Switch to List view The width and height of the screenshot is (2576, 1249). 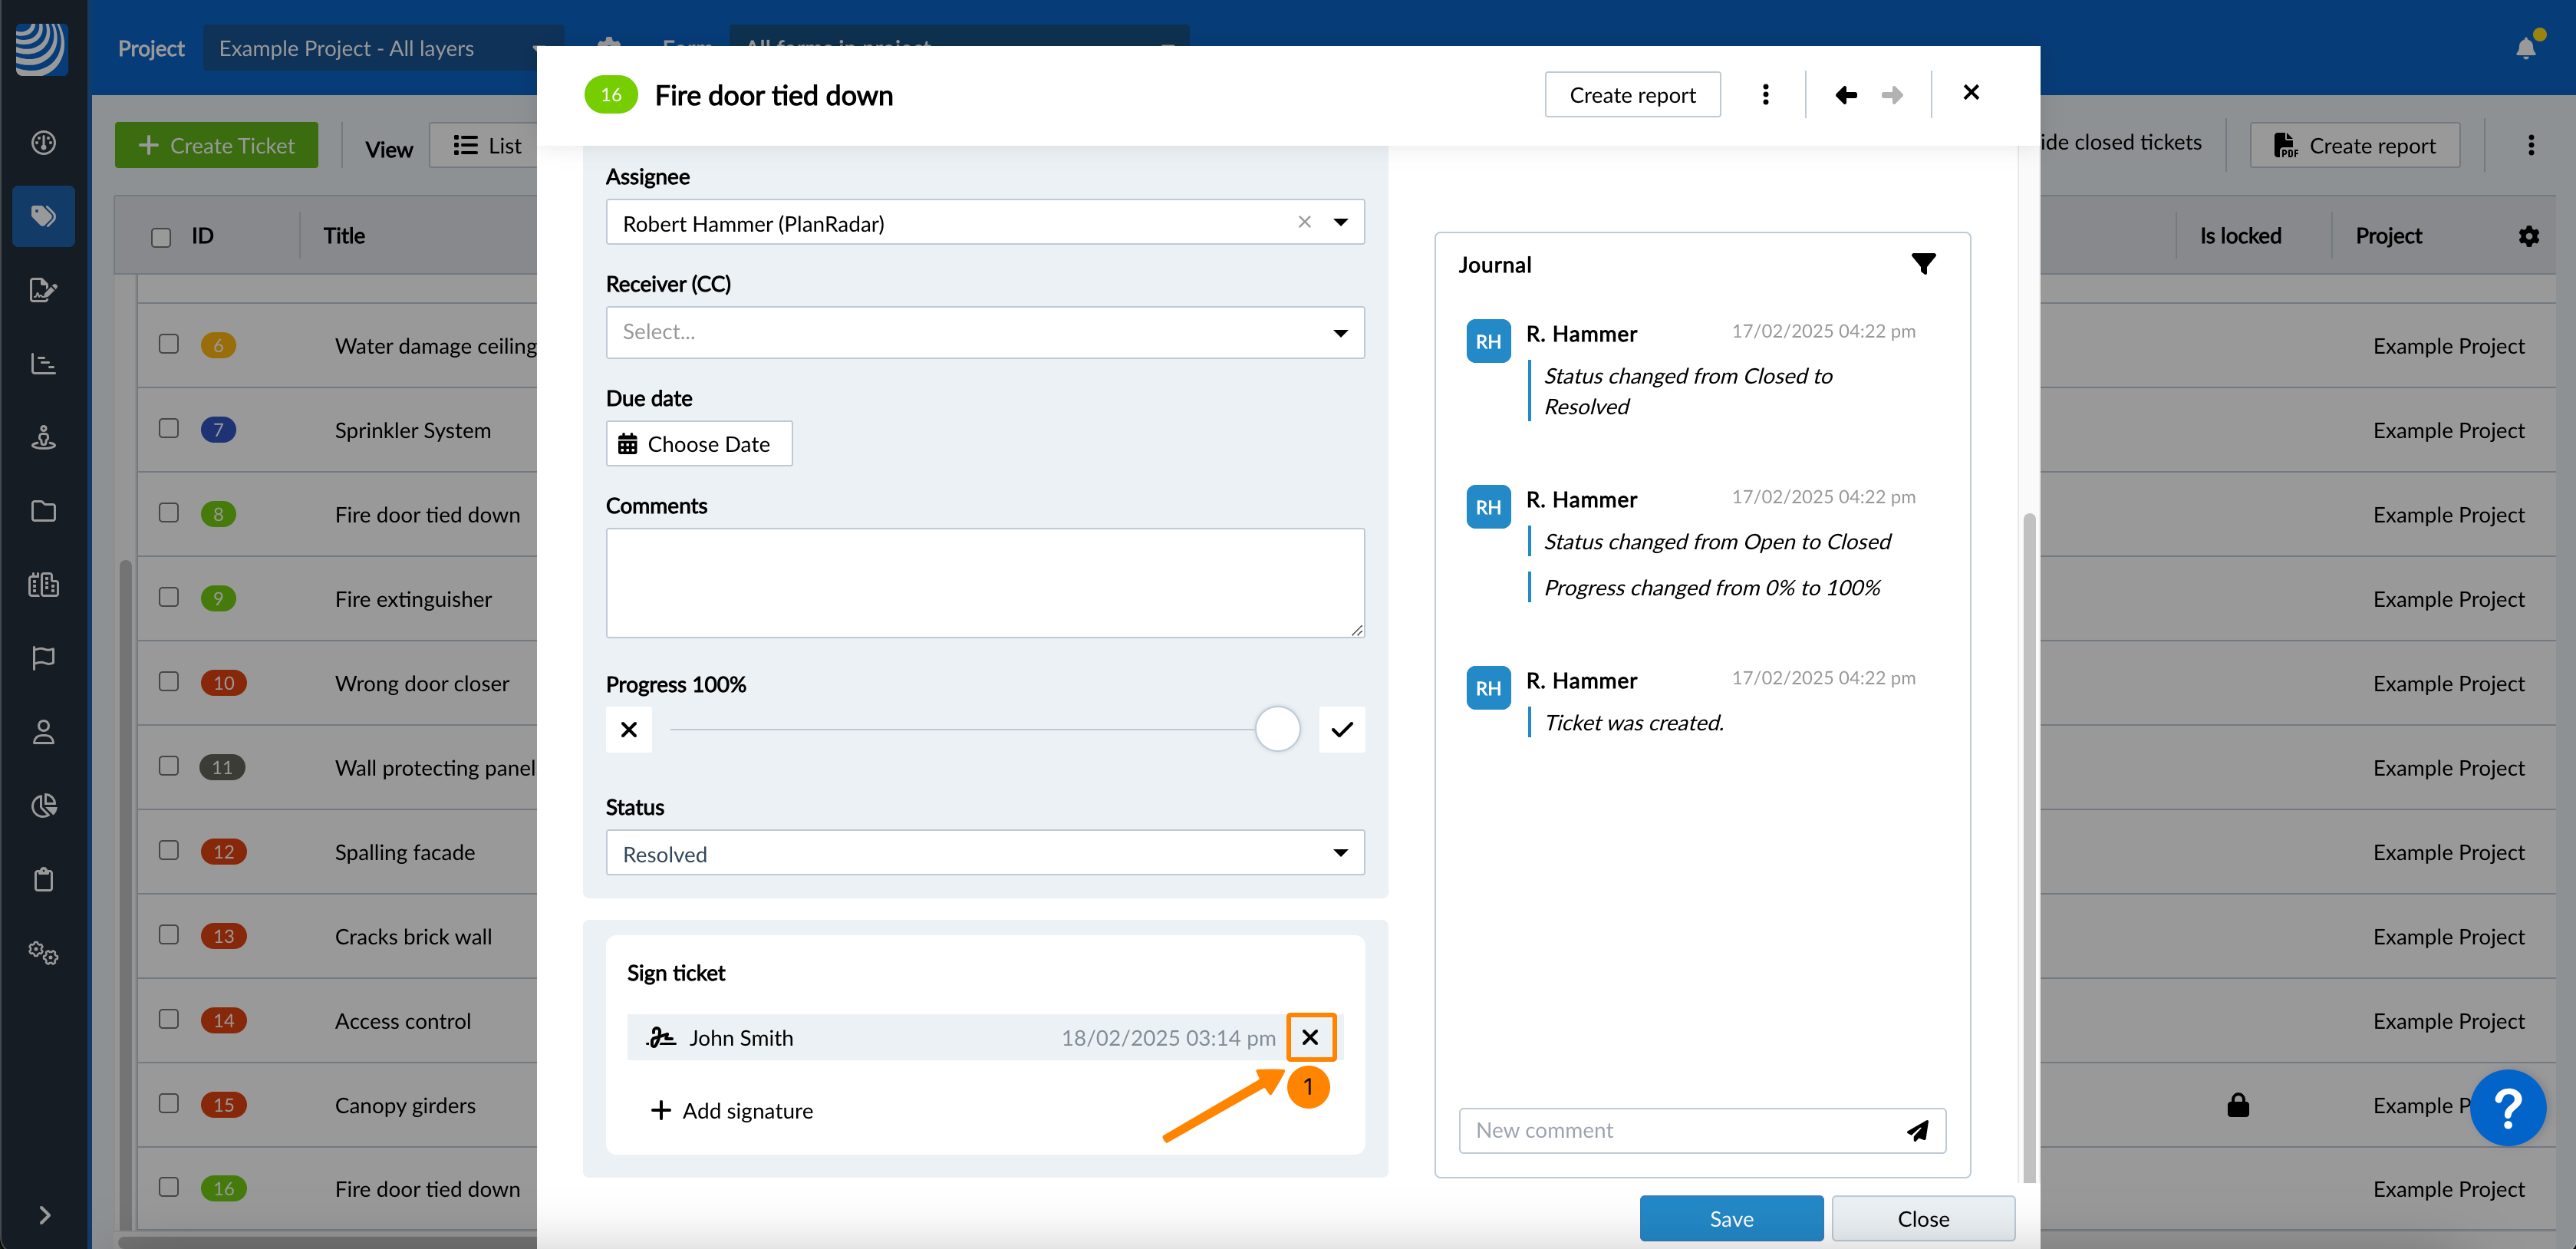(488, 146)
